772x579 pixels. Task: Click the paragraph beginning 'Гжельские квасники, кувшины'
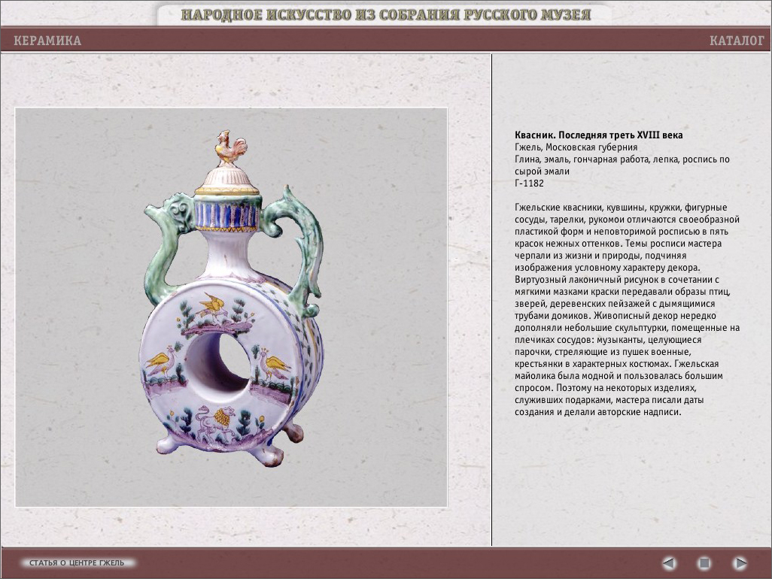click(x=627, y=310)
